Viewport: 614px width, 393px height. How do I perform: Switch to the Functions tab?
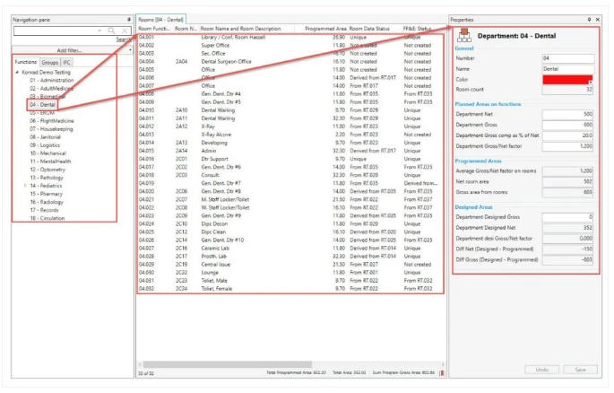click(26, 62)
